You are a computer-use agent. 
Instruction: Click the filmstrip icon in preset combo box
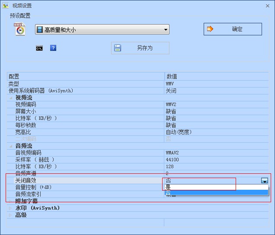click(40, 30)
